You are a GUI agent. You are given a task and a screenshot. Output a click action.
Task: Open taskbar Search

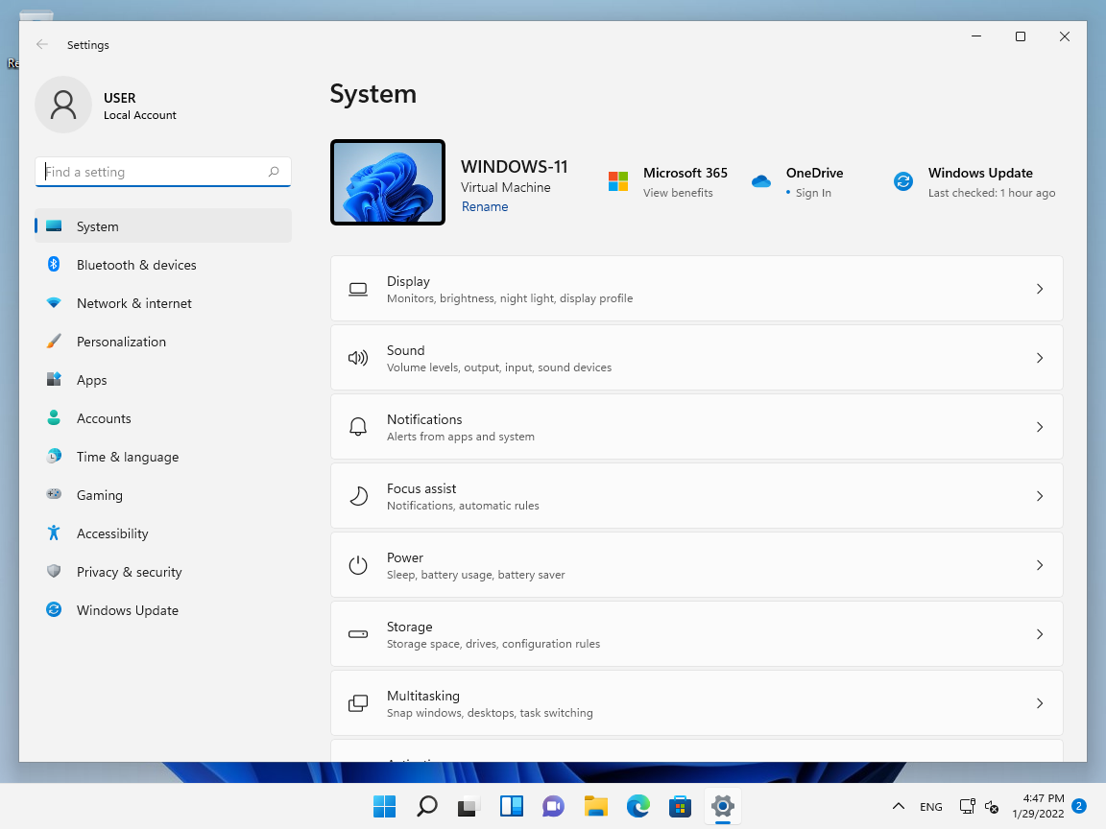tap(426, 806)
